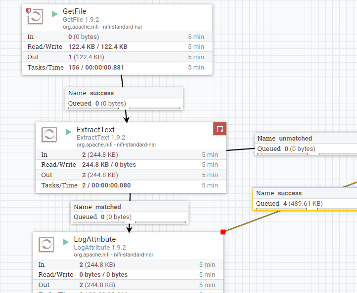Screen dimensions: 357x293
Task: Click GetFile In '0 (0 bytes)' value
Action: pyautogui.click(x=84, y=37)
